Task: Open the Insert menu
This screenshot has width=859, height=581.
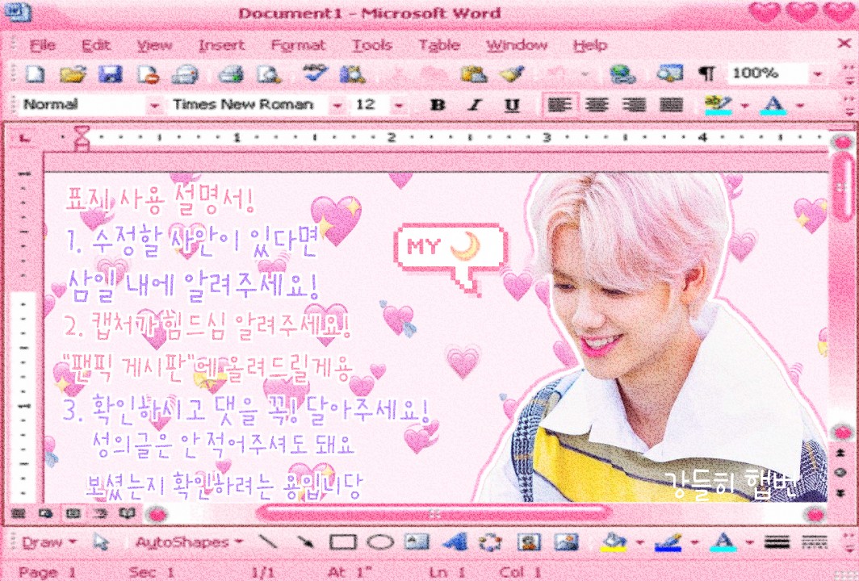Action: pyautogui.click(x=221, y=45)
